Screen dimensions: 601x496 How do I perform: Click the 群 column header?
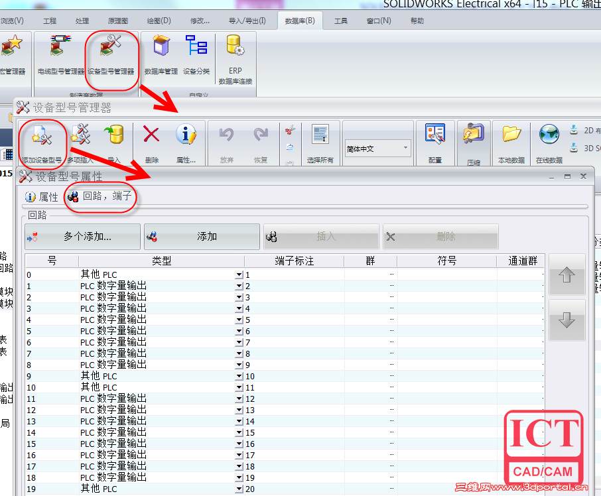(370, 261)
